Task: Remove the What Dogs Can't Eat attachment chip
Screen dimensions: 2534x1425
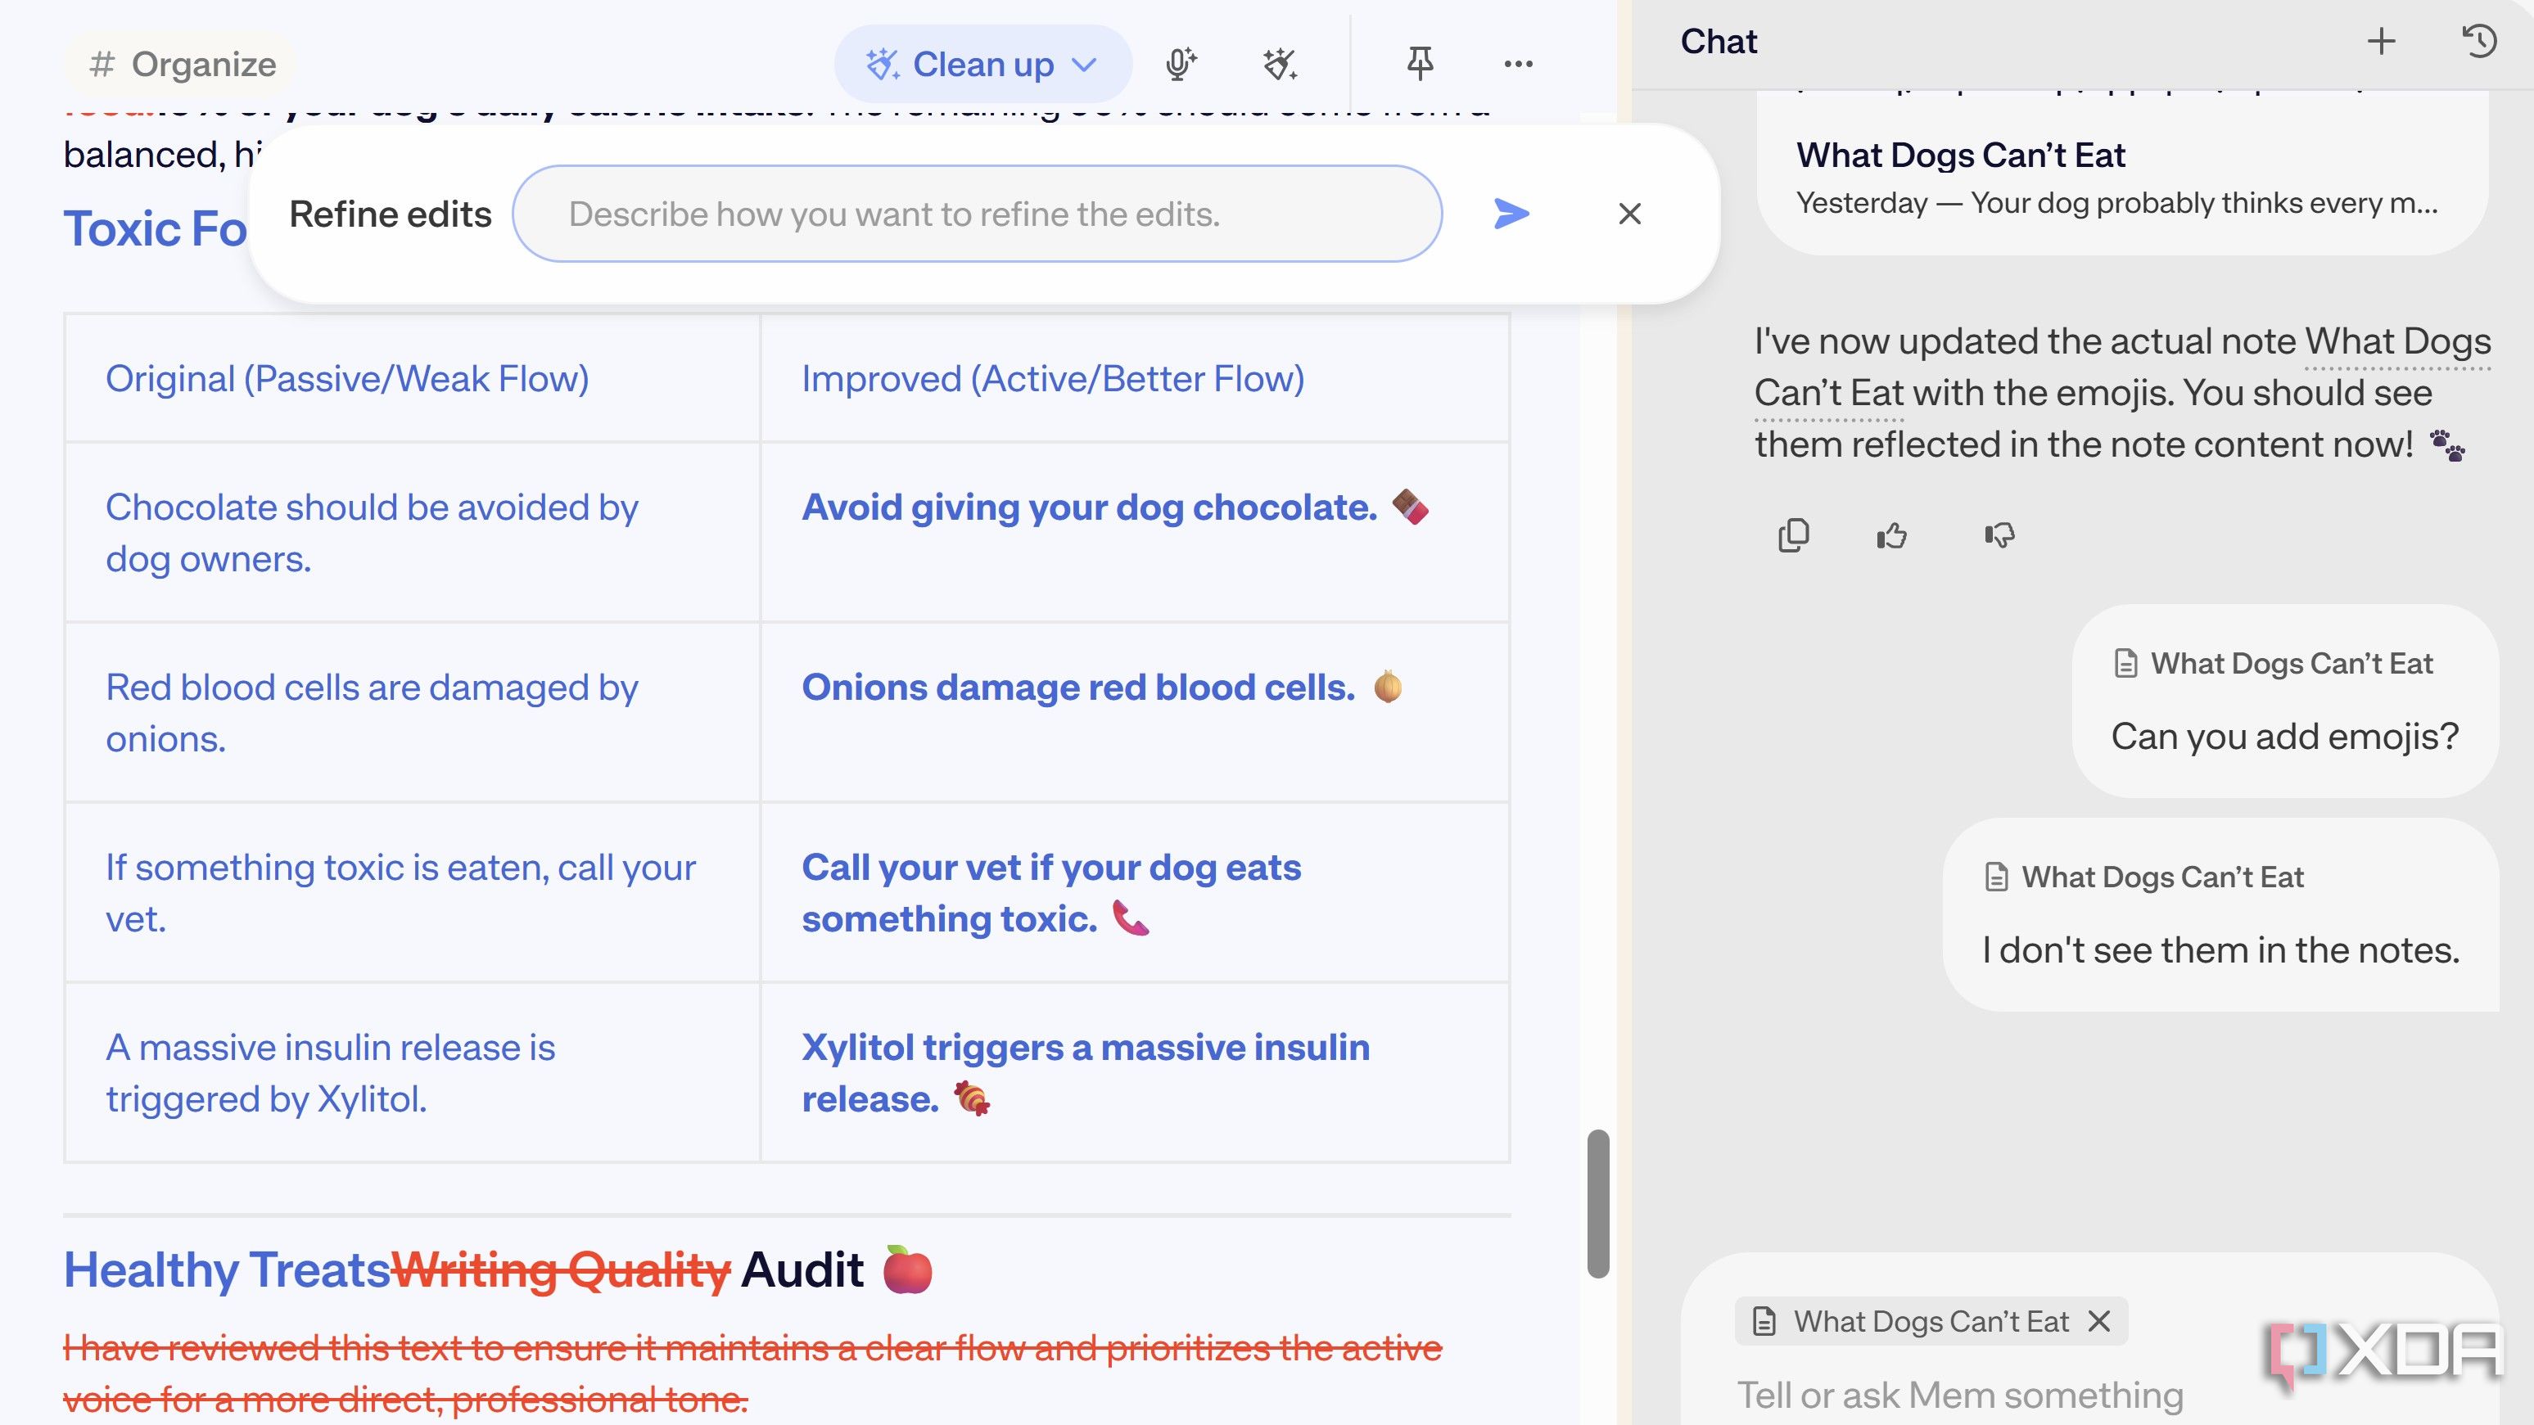Action: click(2099, 1321)
